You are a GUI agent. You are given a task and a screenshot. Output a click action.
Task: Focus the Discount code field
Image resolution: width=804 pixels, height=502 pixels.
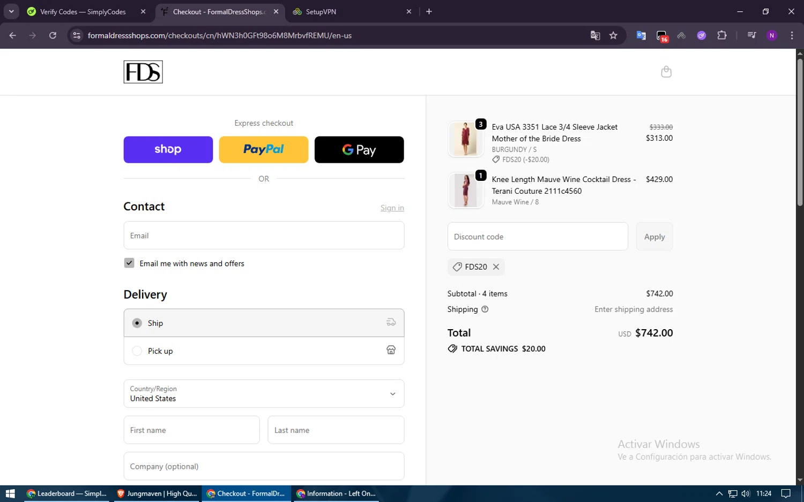(538, 236)
